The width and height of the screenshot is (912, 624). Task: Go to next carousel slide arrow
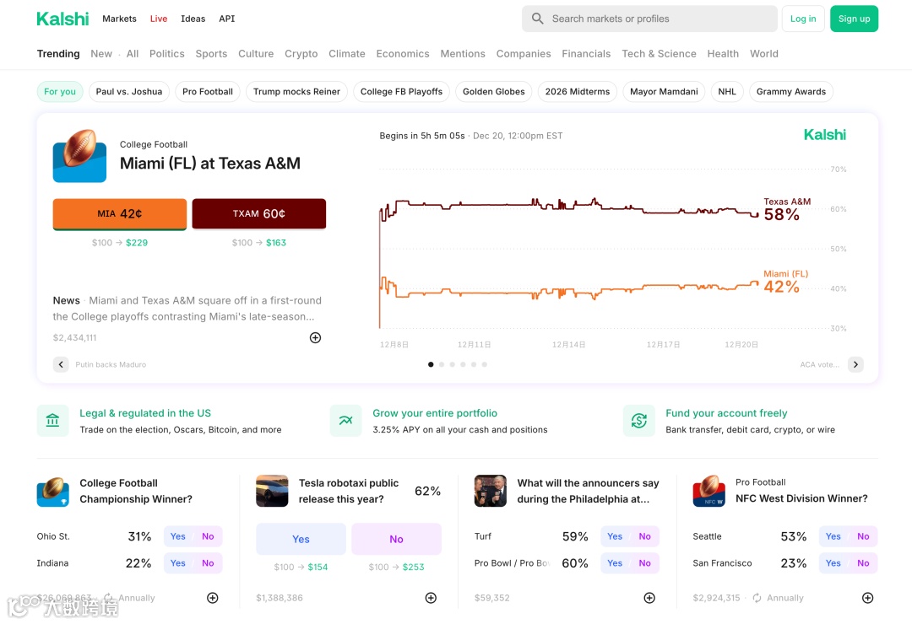tap(855, 364)
